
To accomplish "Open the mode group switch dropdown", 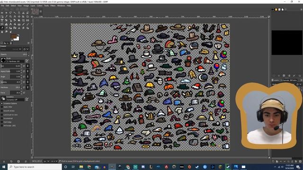I will click(x=26, y=49).
